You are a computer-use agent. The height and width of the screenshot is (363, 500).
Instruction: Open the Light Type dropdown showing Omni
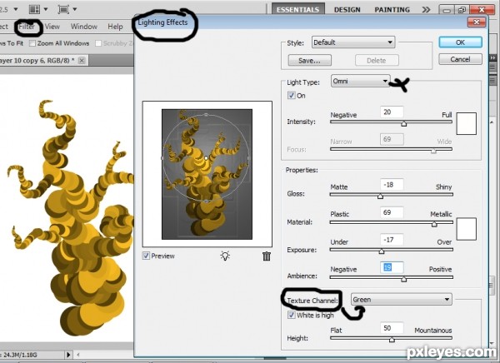point(360,82)
